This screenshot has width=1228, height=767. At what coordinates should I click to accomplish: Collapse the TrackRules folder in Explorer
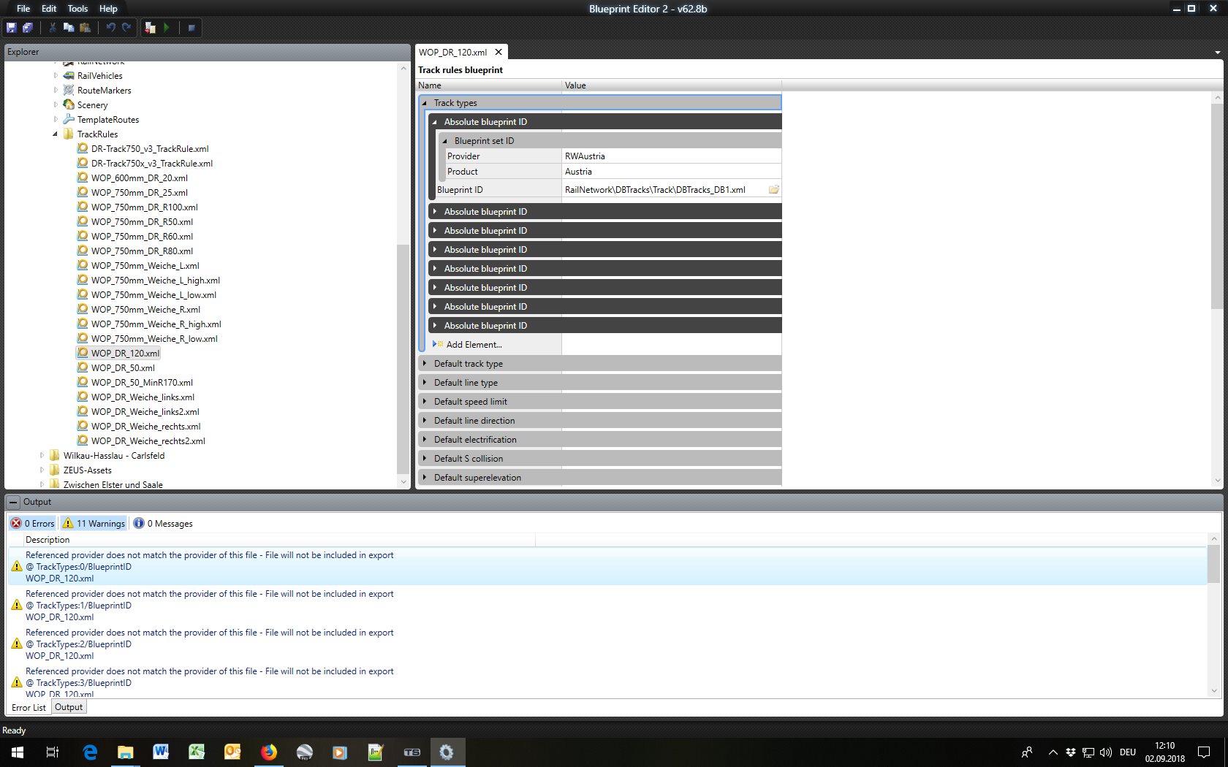(x=55, y=134)
